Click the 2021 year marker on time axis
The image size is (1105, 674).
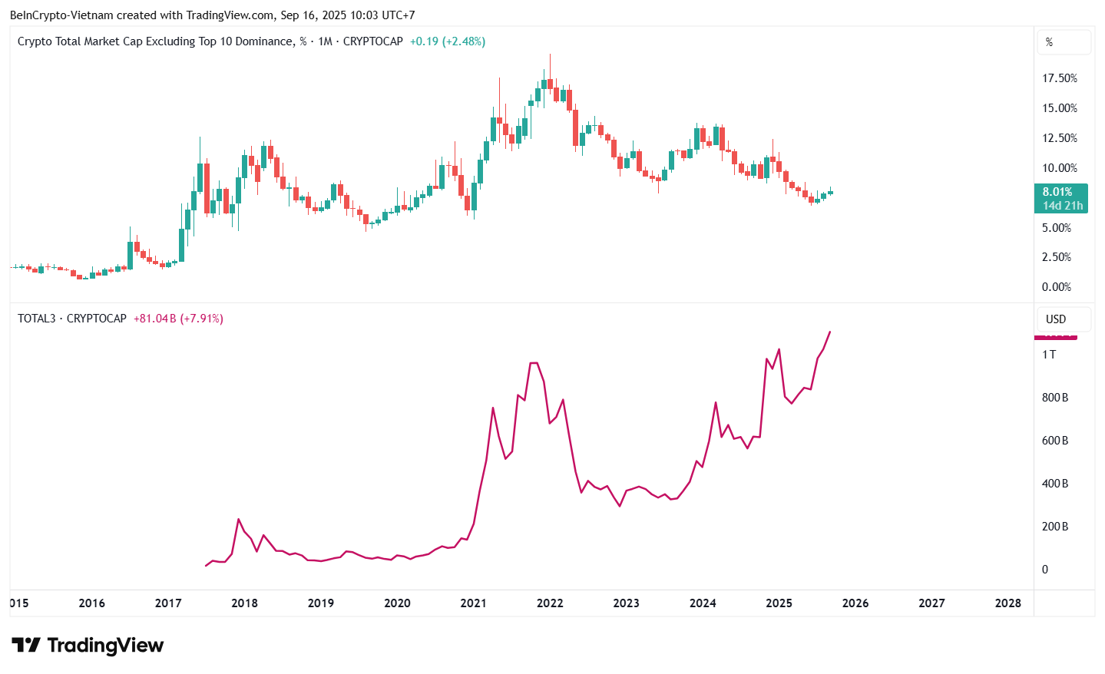coord(473,603)
